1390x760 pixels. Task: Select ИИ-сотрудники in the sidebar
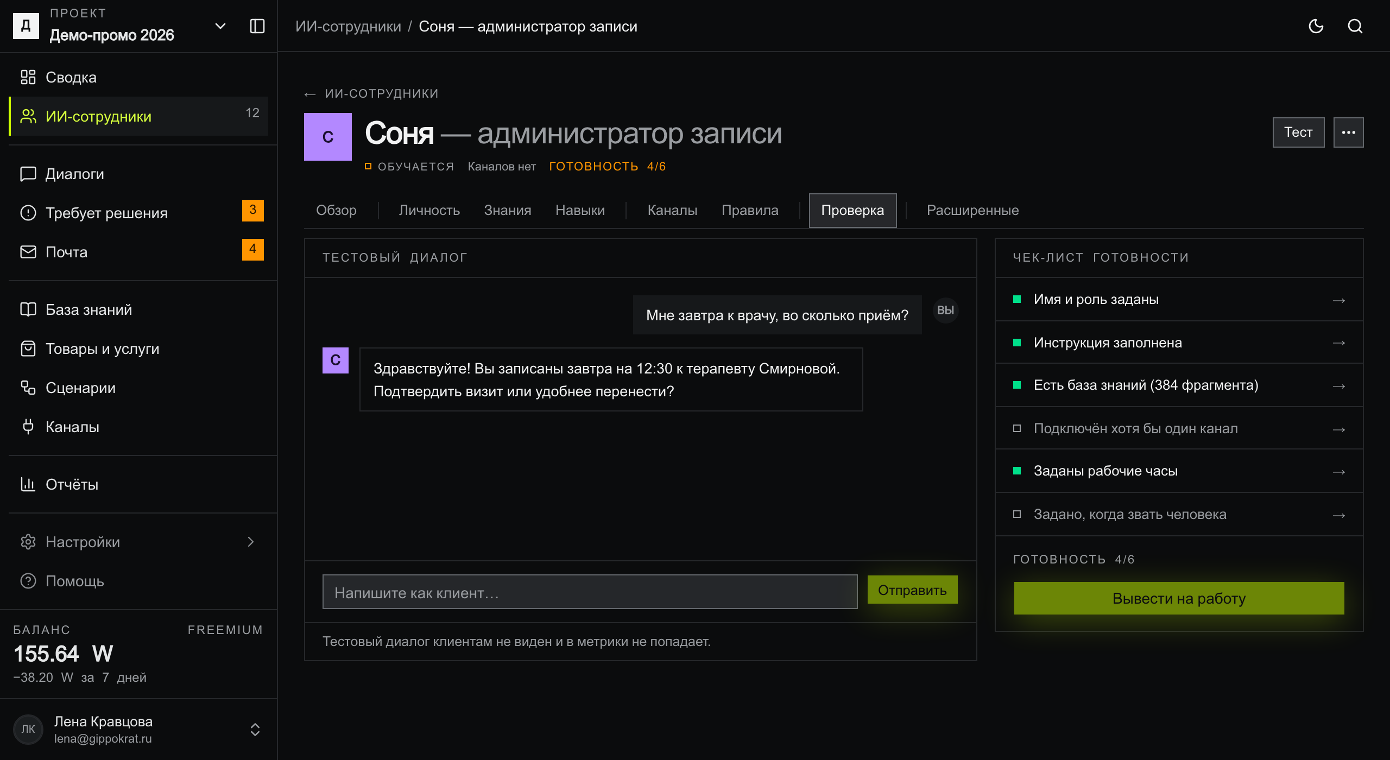[x=138, y=116]
